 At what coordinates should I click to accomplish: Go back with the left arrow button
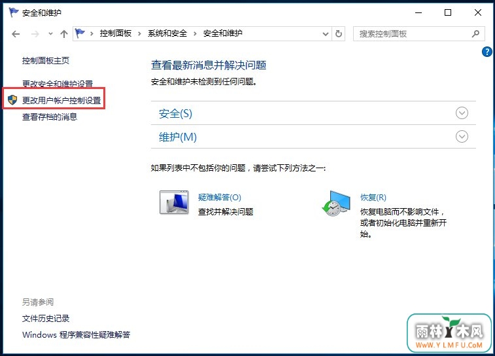16,34
